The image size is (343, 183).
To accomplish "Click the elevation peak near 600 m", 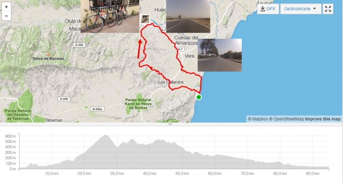I will [x=105, y=136].
